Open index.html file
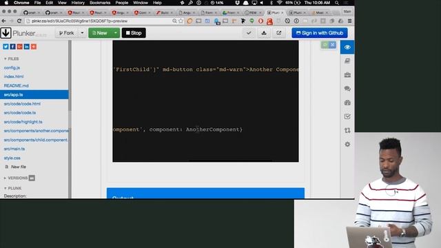 14,76
